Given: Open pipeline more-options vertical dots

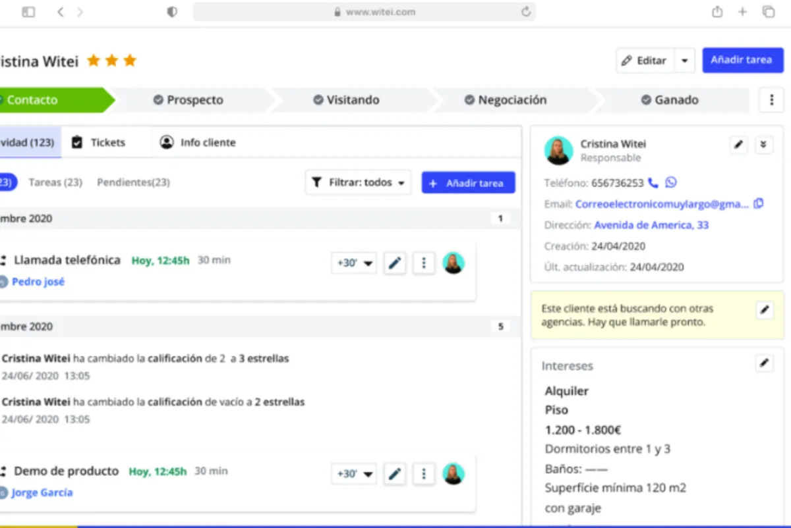Looking at the screenshot, I should 771,100.
